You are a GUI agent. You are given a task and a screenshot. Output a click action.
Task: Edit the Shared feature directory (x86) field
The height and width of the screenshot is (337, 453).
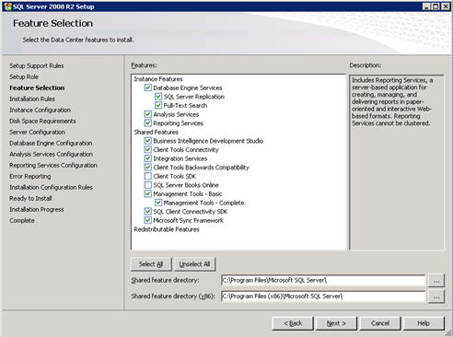(323, 296)
